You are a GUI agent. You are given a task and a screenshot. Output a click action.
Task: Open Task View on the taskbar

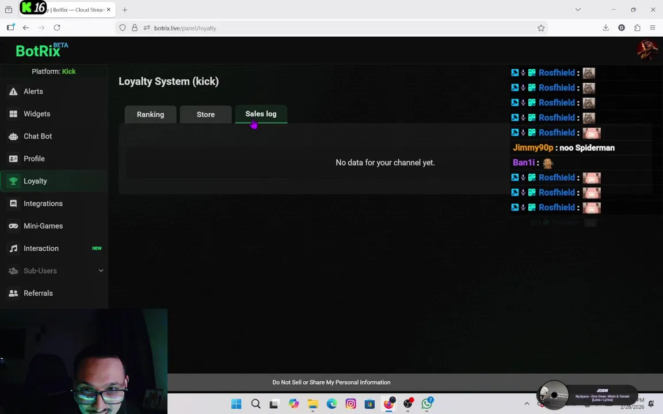click(274, 404)
